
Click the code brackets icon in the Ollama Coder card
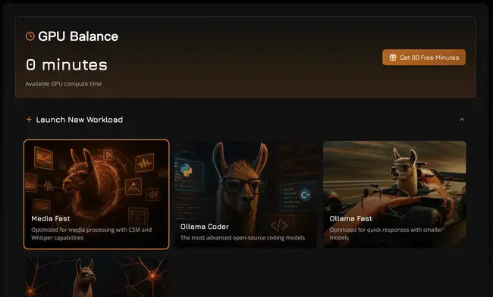[x=279, y=226]
